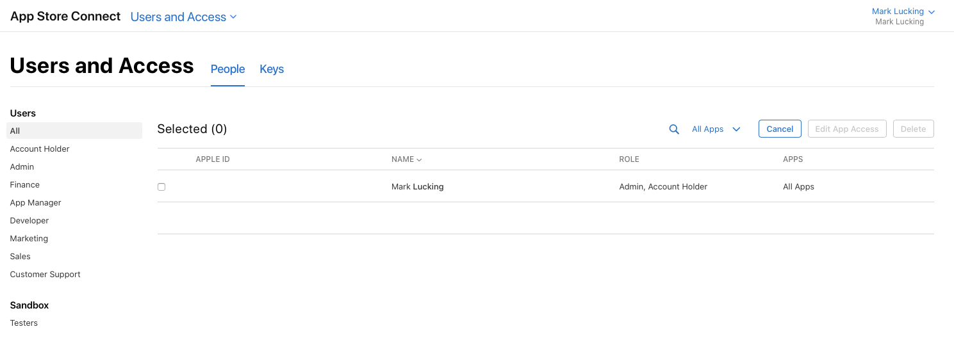The height and width of the screenshot is (345, 954).
Task: Switch to the People tab
Action: [x=227, y=69]
